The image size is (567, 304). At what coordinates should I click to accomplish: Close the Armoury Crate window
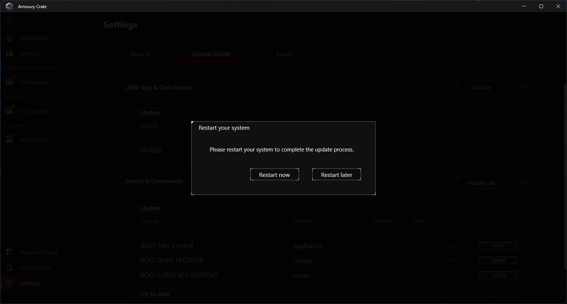[x=558, y=6]
